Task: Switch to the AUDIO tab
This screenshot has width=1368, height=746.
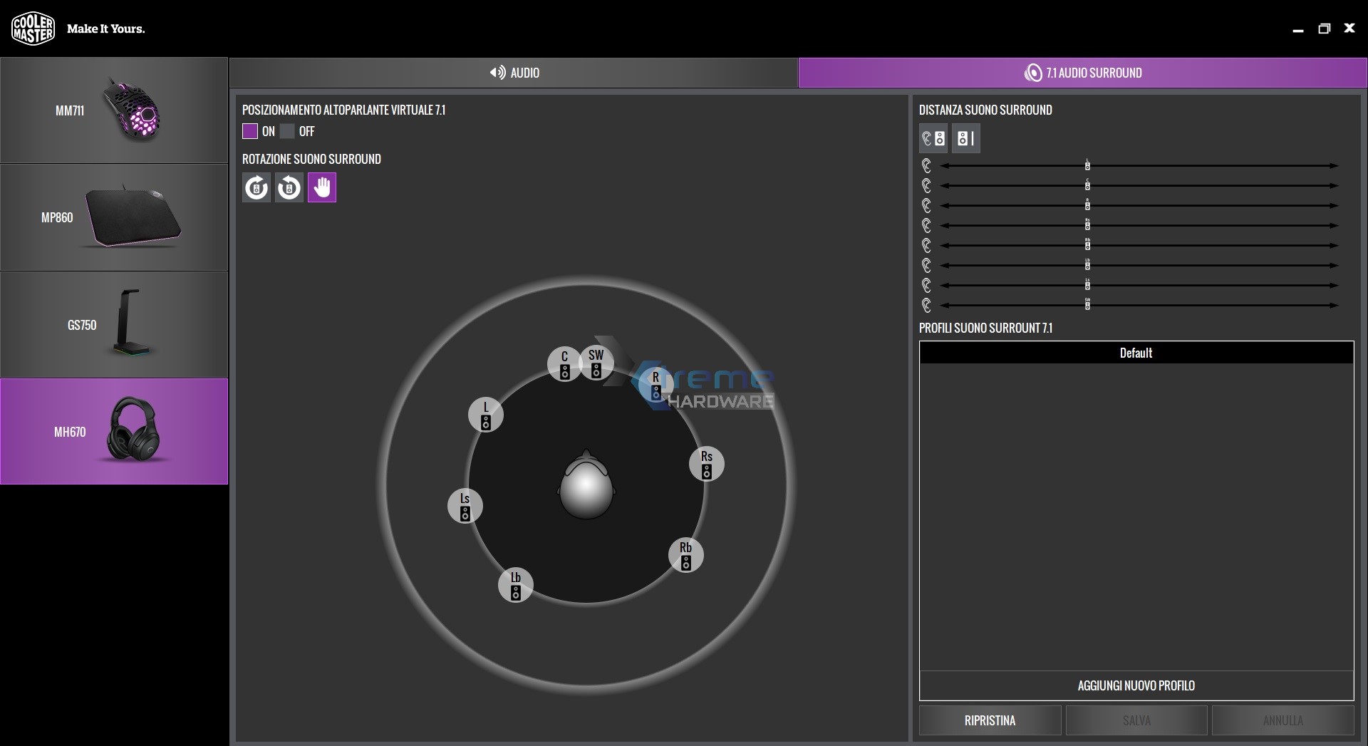Action: pyautogui.click(x=514, y=73)
